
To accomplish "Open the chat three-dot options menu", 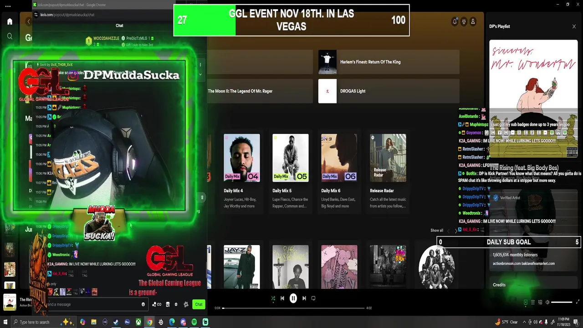I will 200,65.
